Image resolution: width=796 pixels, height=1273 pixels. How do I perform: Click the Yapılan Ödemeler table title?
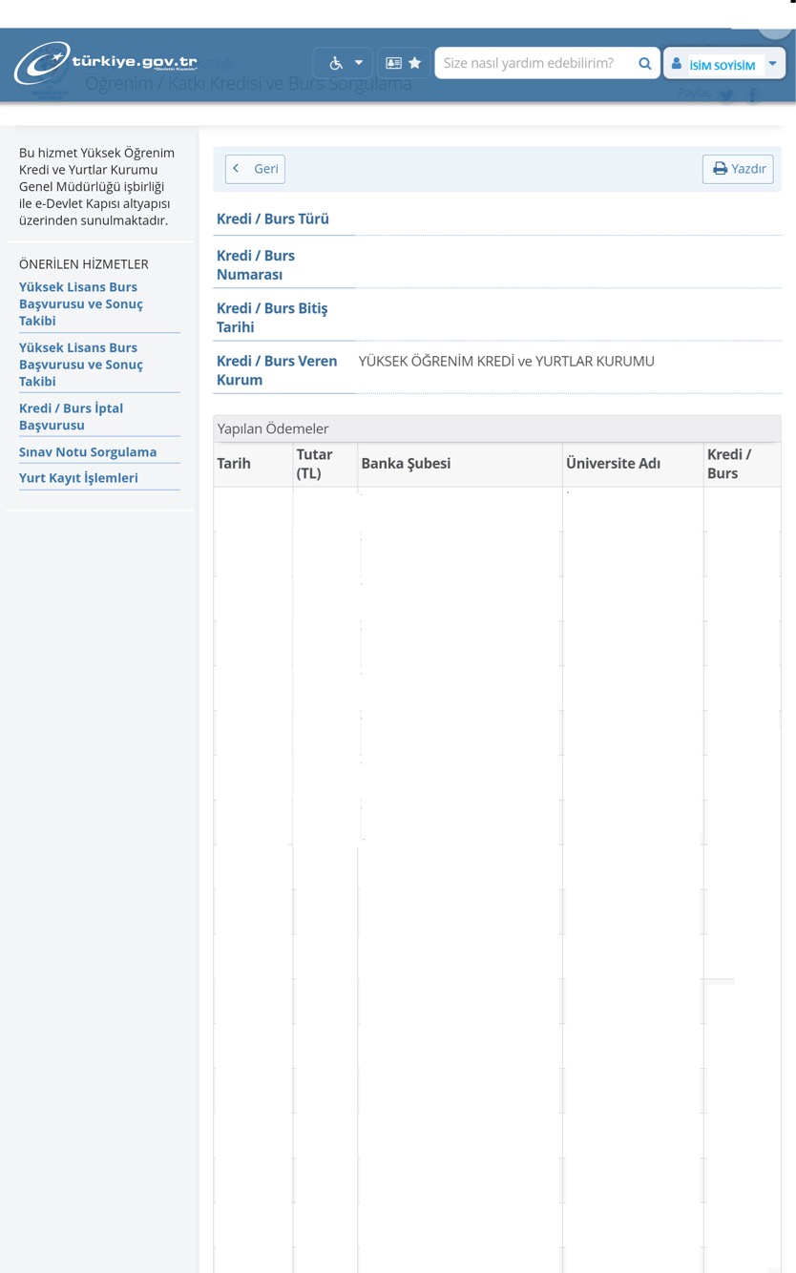[x=273, y=428]
